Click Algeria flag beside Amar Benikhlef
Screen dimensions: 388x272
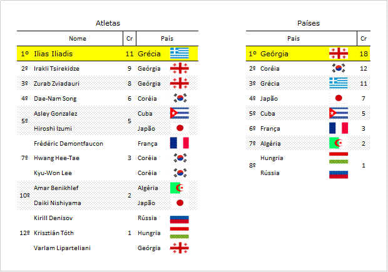click(x=177, y=188)
